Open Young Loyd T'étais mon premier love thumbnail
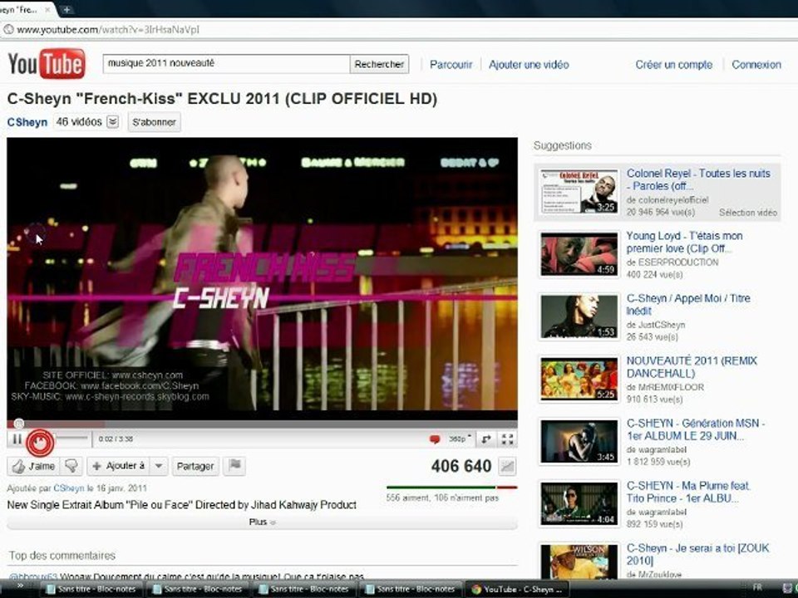The width and height of the screenshot is (798, 598). point(579,254)
